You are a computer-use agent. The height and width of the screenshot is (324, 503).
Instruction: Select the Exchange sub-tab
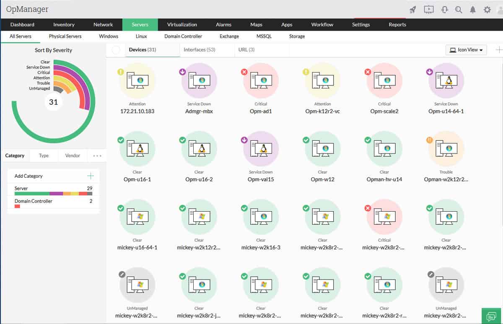(x=229, y=36)
